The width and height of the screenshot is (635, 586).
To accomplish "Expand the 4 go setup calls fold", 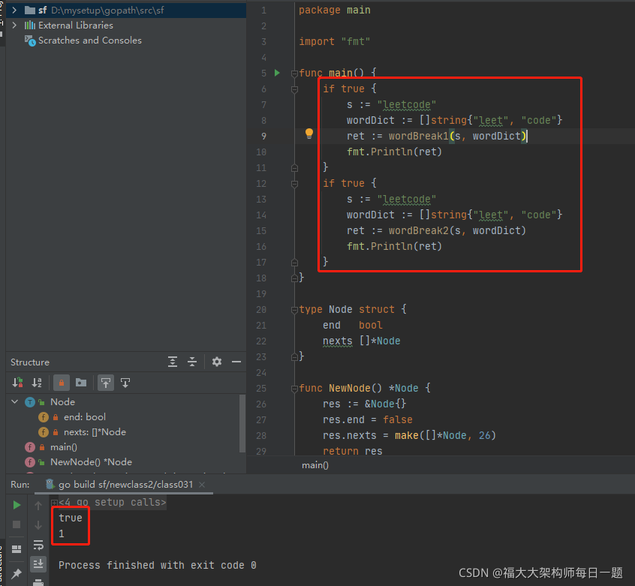I will (x=54, y=503).
